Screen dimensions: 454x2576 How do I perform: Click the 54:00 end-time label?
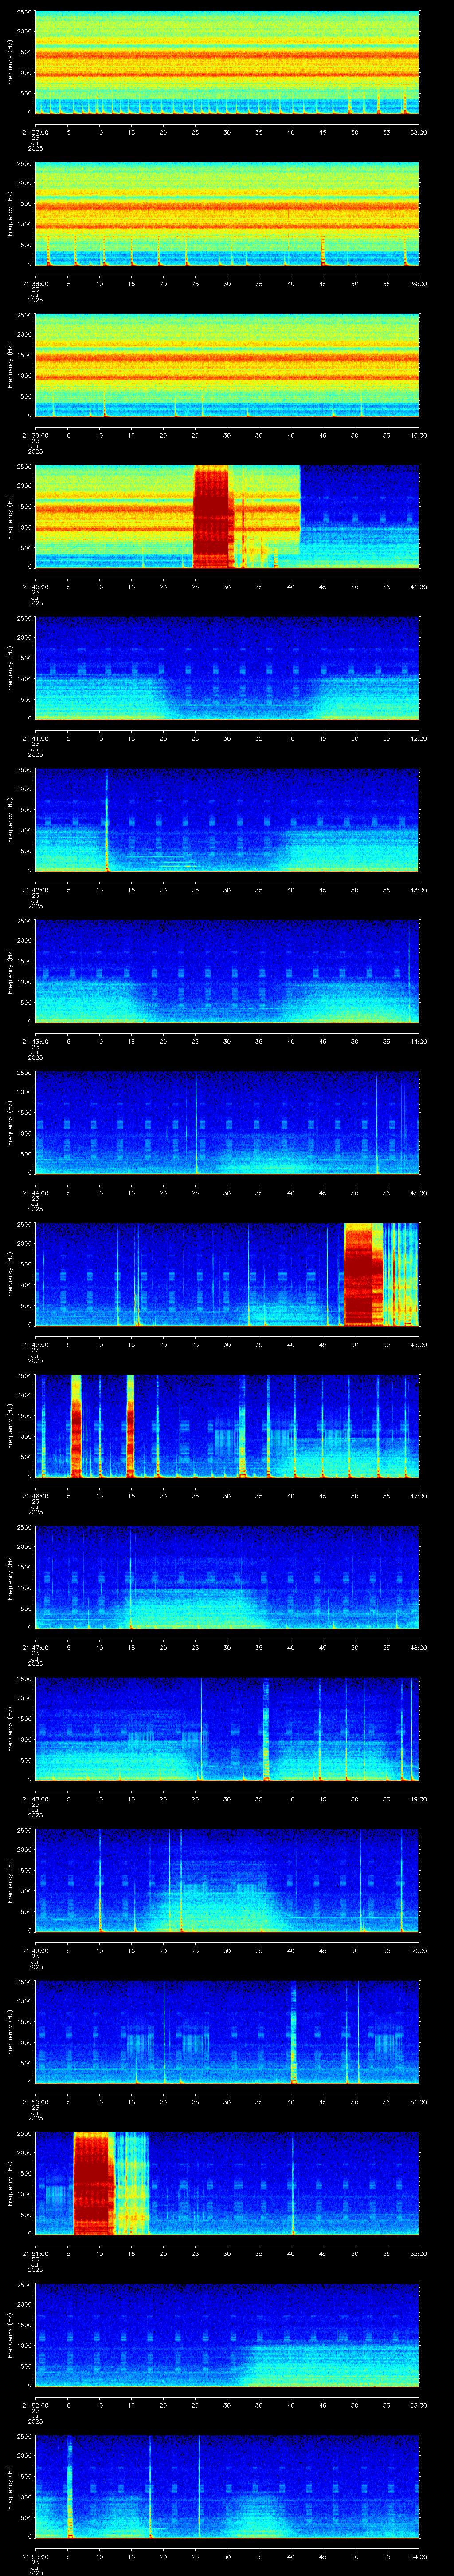[418, 2557]
